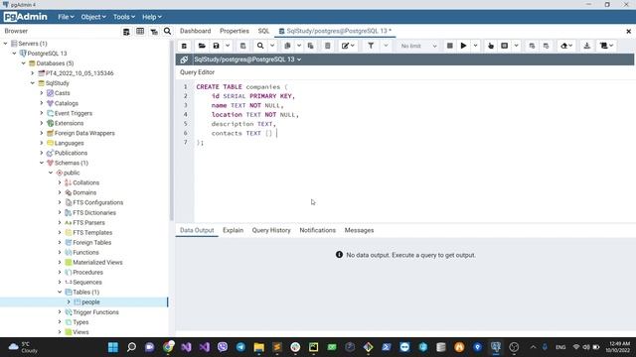The height and width of the screenshot is (357, 636).
Task: Open the Object menu
Action: (x=93, y=17)
